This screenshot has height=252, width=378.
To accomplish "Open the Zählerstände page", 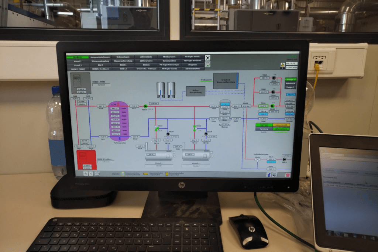I will (x=146, y=57).
